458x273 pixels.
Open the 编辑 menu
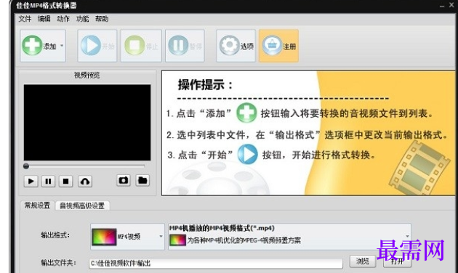[44, 19]
